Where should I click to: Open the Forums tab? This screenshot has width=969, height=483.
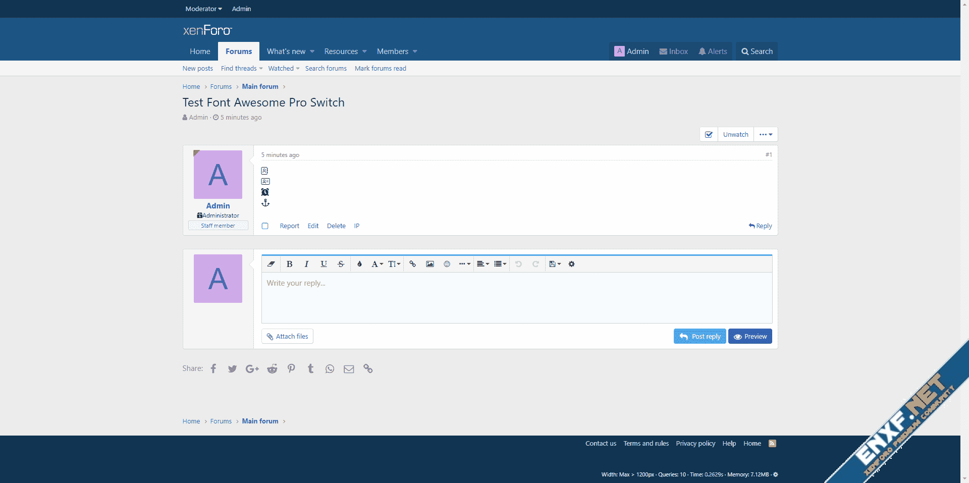[239, 51]
